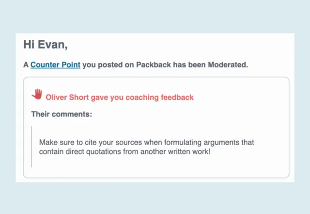The height and width of the screenshot is (214, 310).
Task: Open the Counter Point link
Action: 55,65
